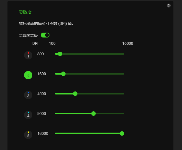The height and width of the screenshot is (150, 182).
Task: Click the 800 DPI slider handle
Action: pyautogui.click(x=60, y=54)
